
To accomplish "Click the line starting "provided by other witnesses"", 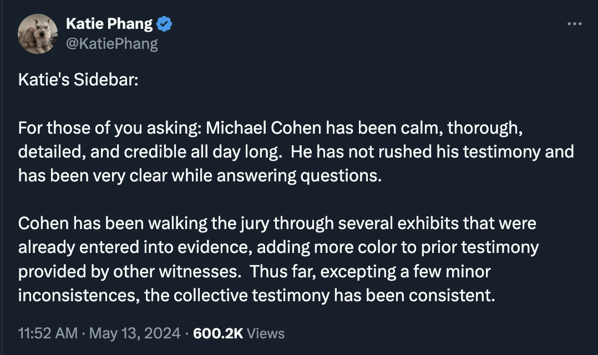I will 255,271.
